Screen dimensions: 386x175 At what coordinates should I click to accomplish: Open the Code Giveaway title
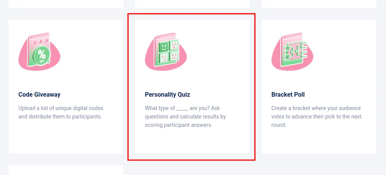39,94
